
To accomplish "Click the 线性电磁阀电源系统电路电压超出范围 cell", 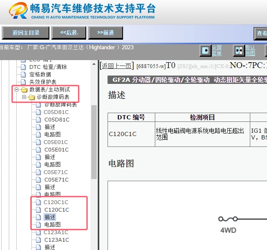I will 203,134.
